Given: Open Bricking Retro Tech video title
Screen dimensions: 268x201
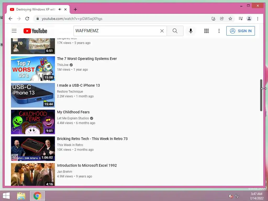Looking at the screenshot, I should [x=92, y=139].
